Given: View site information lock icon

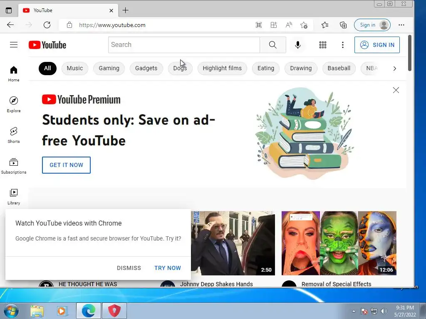Looking at the screenshot, I should (69, 25).
